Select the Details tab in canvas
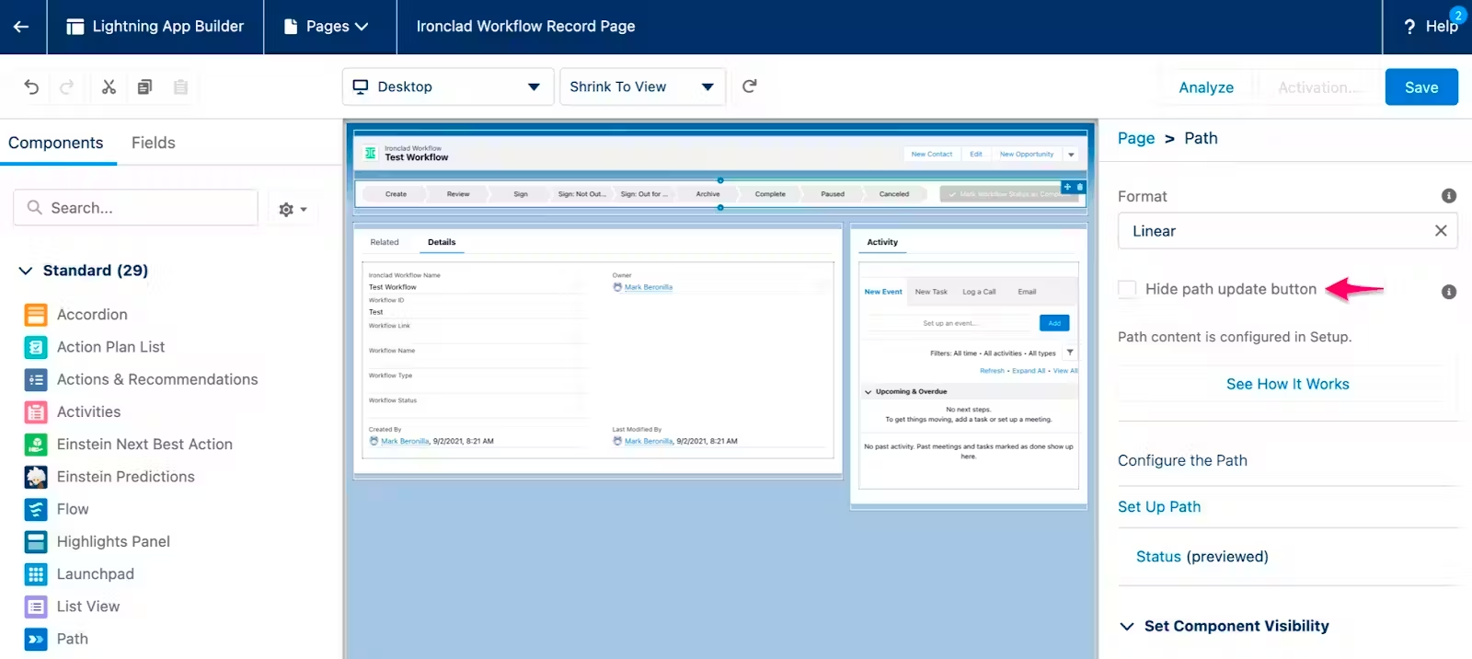Viewport: 1472px width, 659px height. 442,242
